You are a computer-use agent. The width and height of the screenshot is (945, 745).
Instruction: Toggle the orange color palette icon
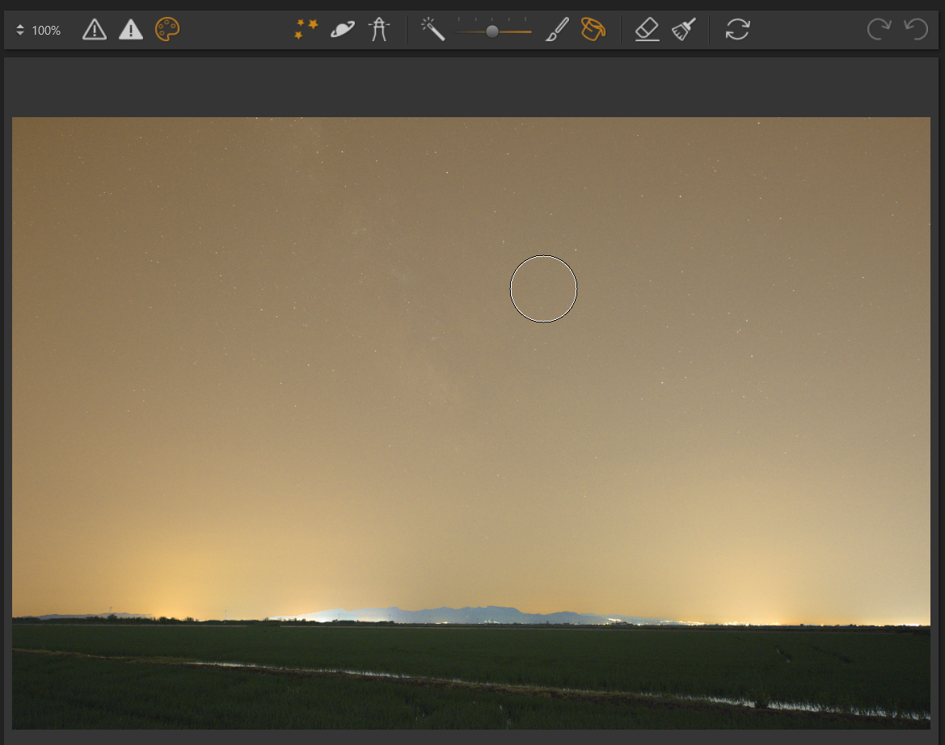[x=167, y=29]
